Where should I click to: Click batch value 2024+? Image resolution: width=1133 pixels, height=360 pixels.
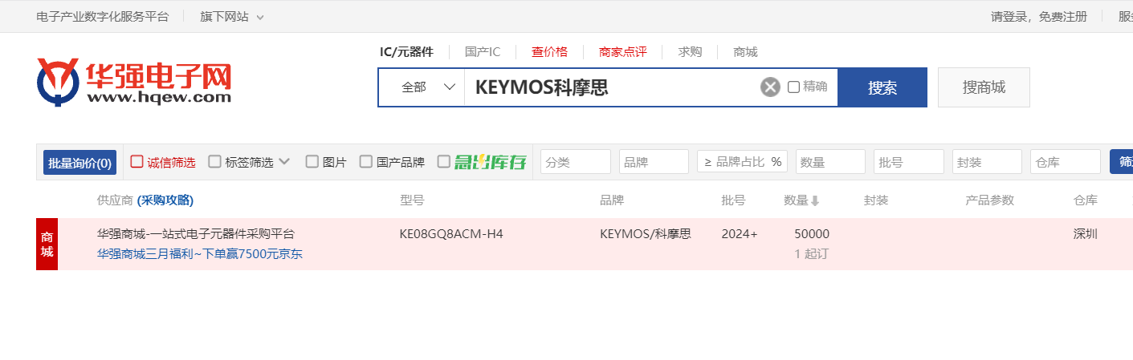(740, 234)
